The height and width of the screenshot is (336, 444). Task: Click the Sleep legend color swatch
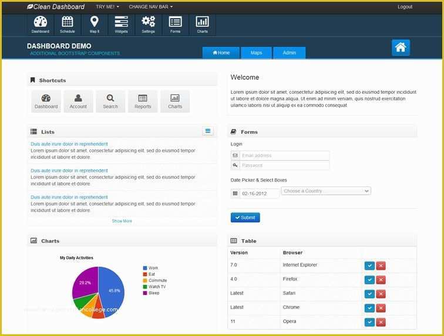point(145,293)
